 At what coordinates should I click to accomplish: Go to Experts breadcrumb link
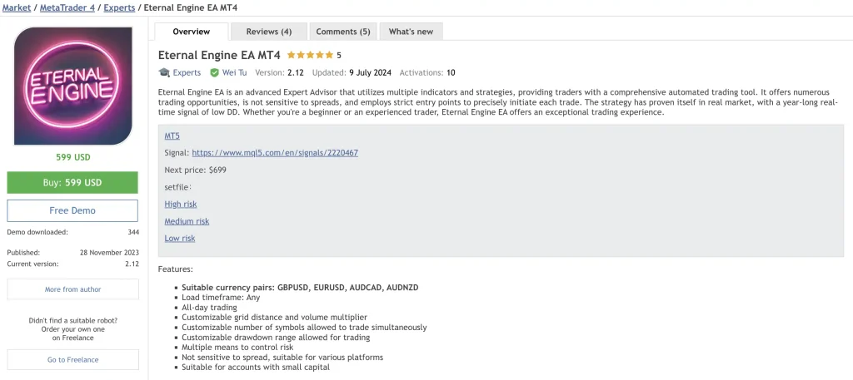(120, 7)
